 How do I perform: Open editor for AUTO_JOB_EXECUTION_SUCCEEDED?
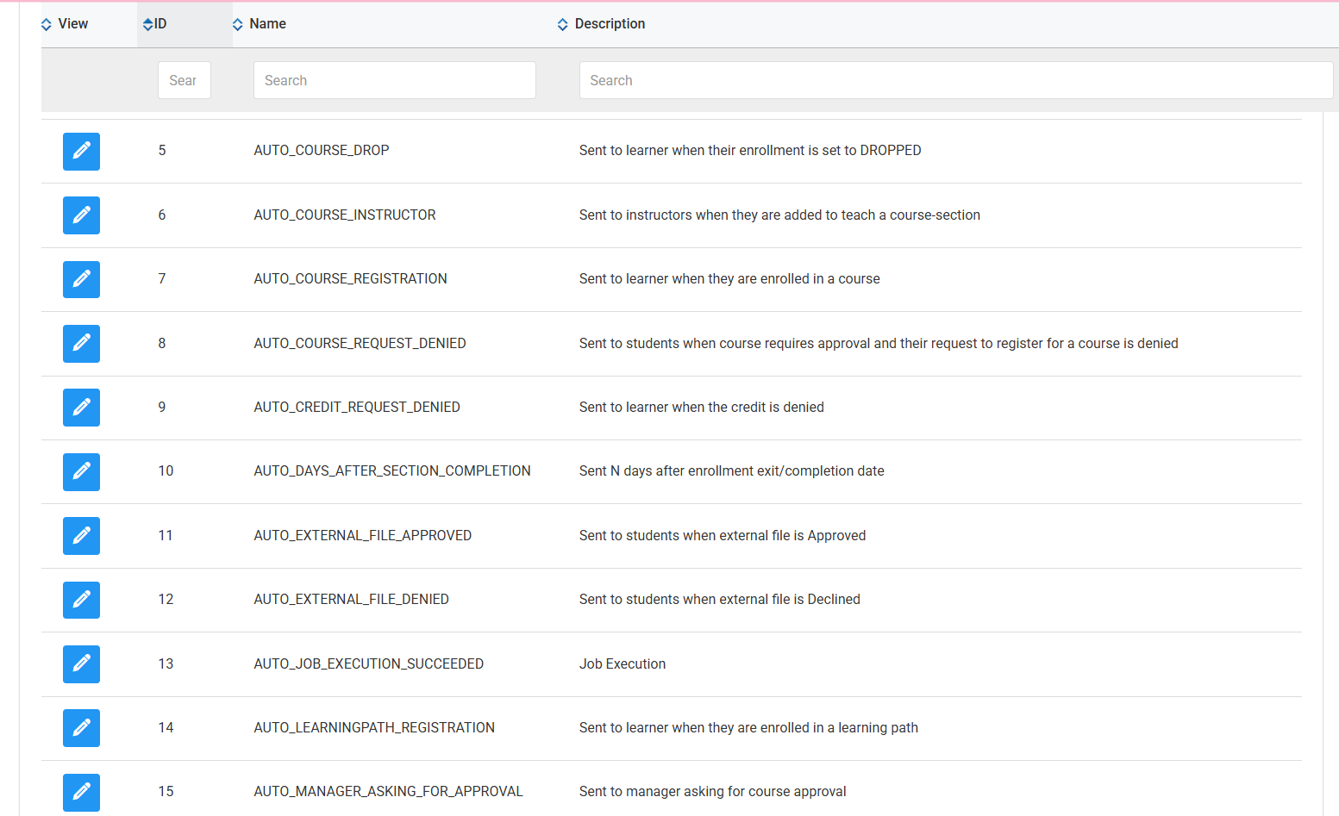(81, 664)
